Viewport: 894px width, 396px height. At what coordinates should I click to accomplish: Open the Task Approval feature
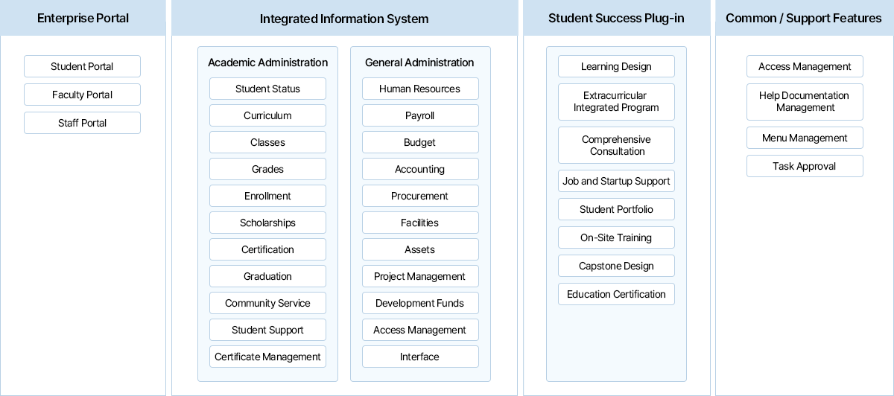pos(805,166)
